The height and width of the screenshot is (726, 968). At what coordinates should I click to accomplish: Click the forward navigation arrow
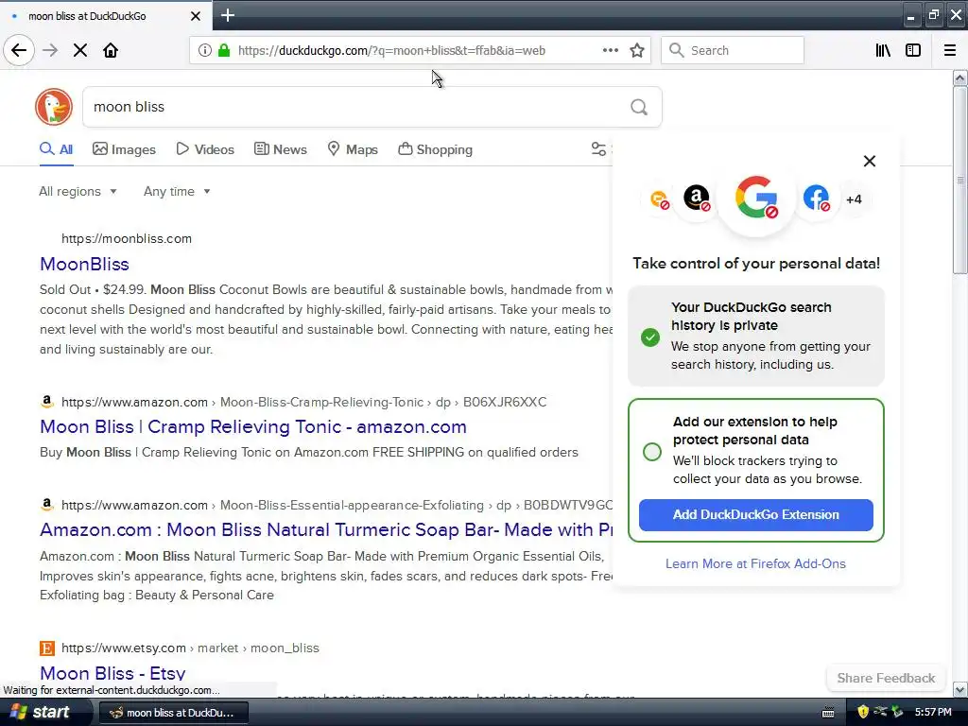pos(50,50)
